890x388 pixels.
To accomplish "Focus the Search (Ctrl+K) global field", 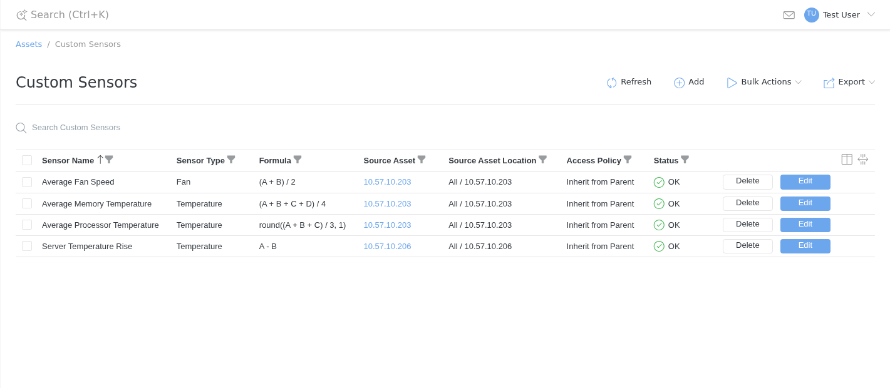I will click(70, 14).
